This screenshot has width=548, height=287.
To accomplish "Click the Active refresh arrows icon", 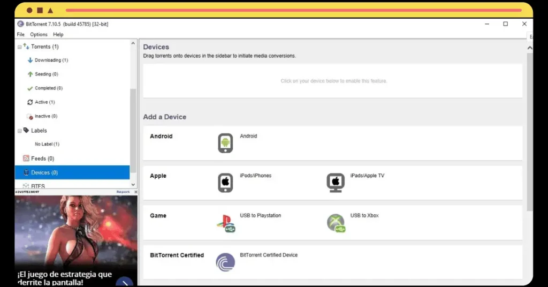I will 30,102.
